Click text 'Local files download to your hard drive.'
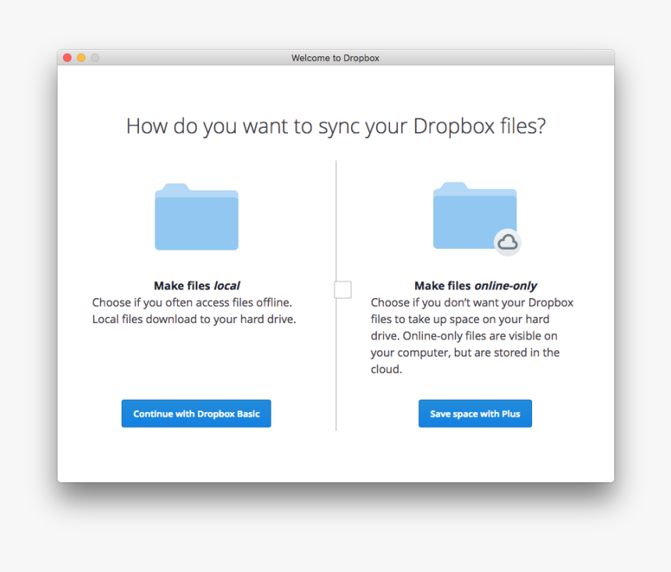Screen dimensions: 671x572 [194, 319]
